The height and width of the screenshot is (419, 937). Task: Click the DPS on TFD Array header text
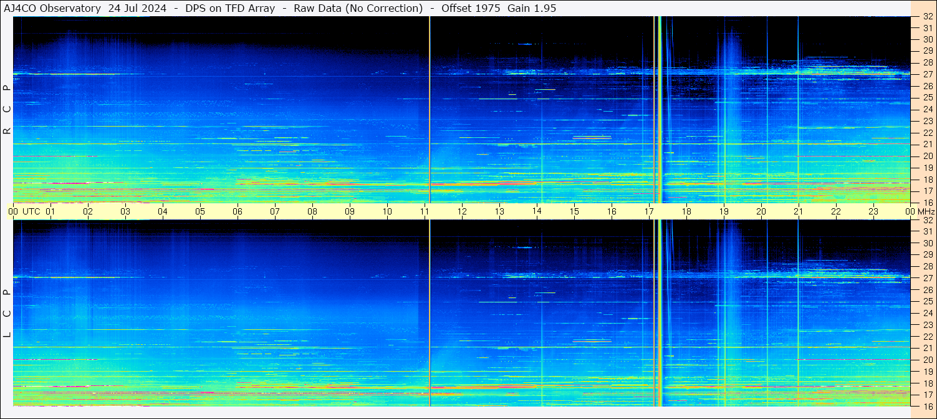point(230,8)
